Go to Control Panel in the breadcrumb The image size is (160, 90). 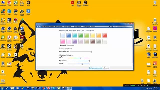point(50,26)
